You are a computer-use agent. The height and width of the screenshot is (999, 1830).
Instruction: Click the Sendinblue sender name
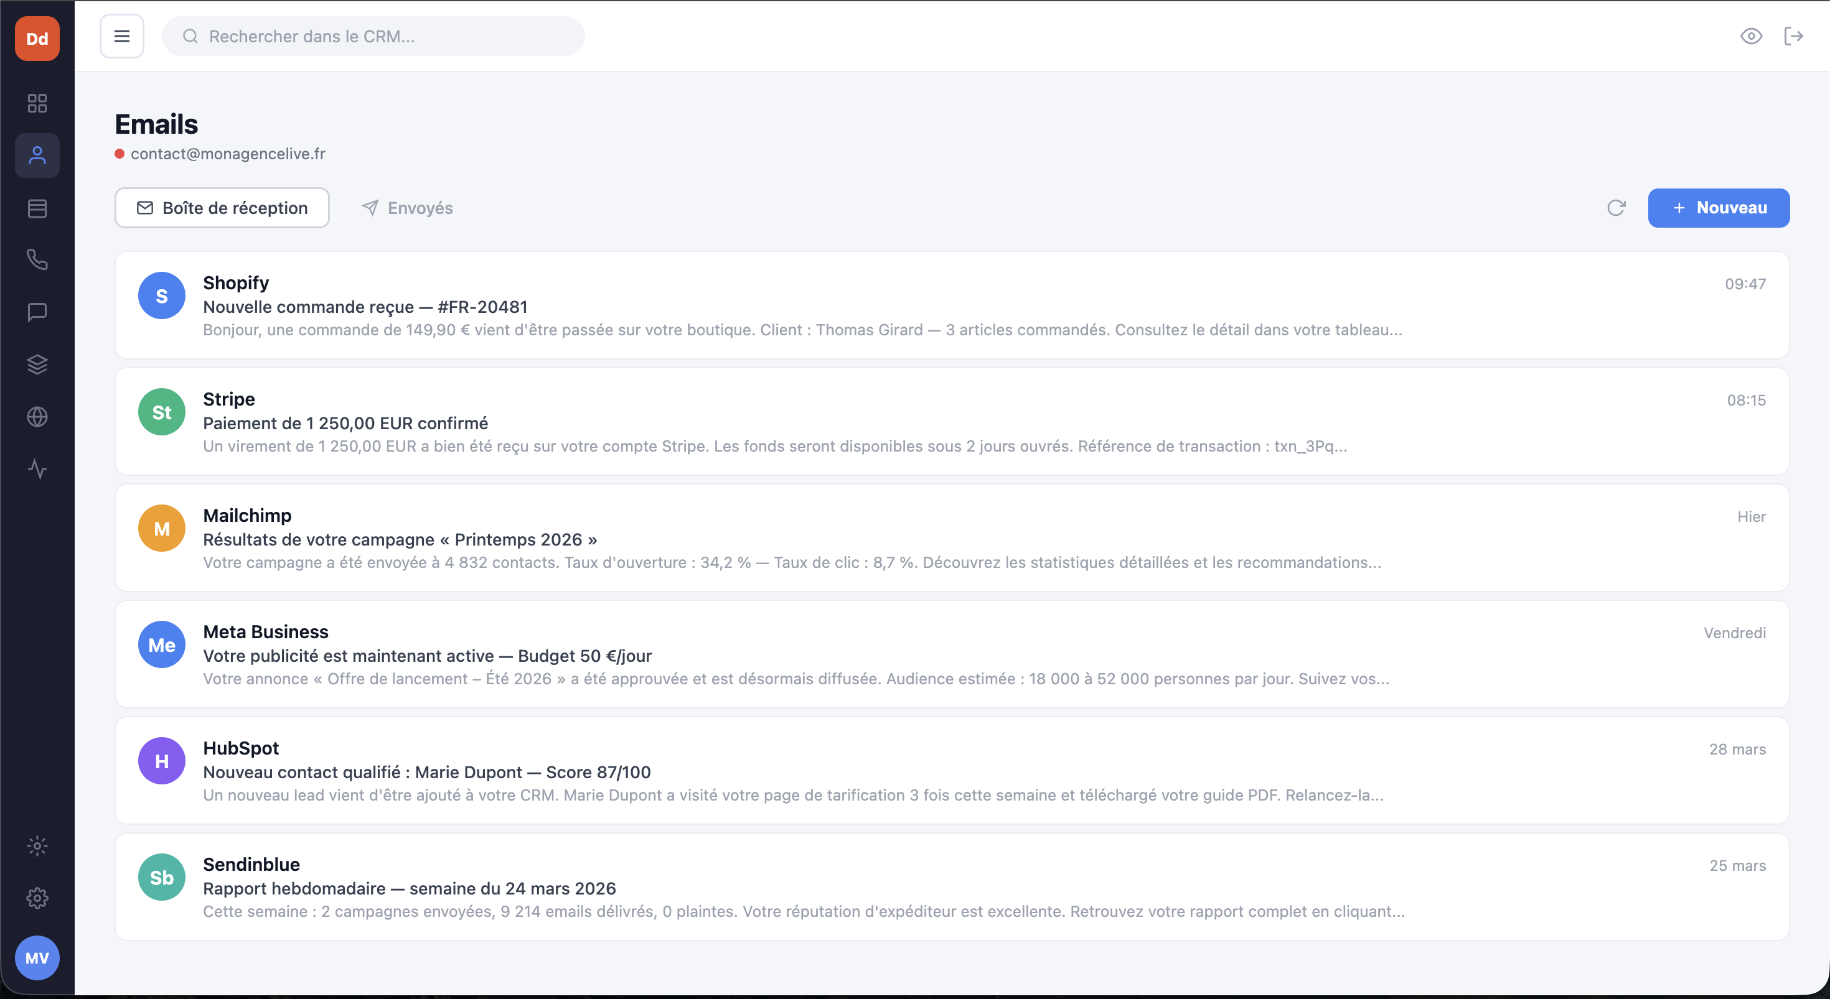point(251,865)
